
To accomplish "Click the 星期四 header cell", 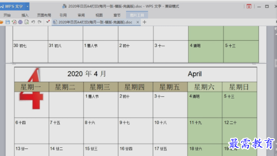I will [136, 87].
